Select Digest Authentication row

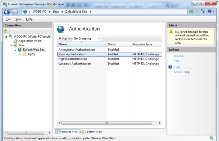pyautogui.click(x=110, y=59)
